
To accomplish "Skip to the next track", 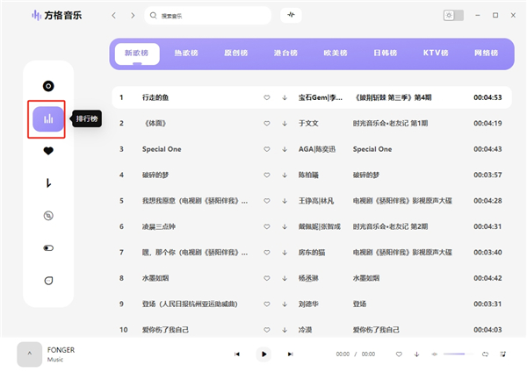I will tap(291, 354).
